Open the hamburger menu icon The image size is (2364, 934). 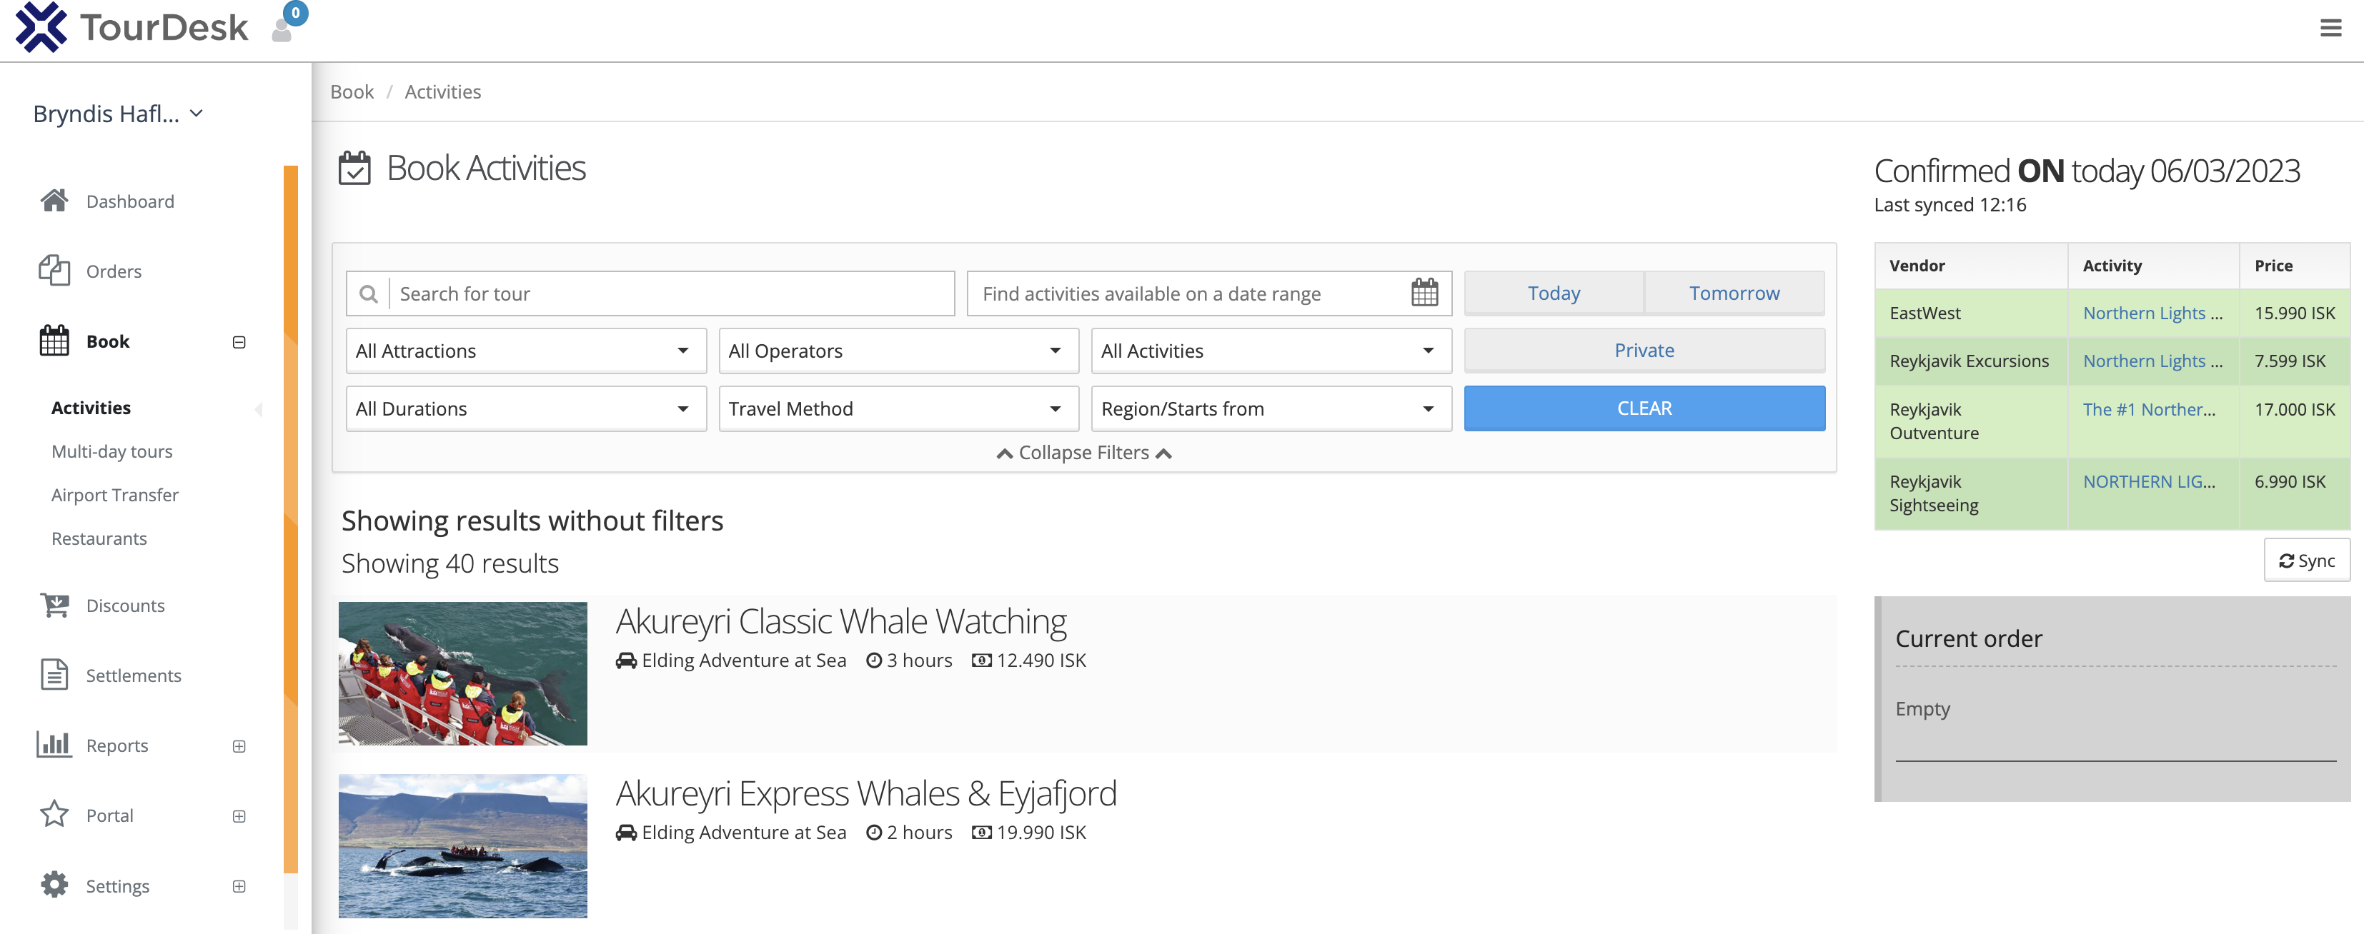2330,29
